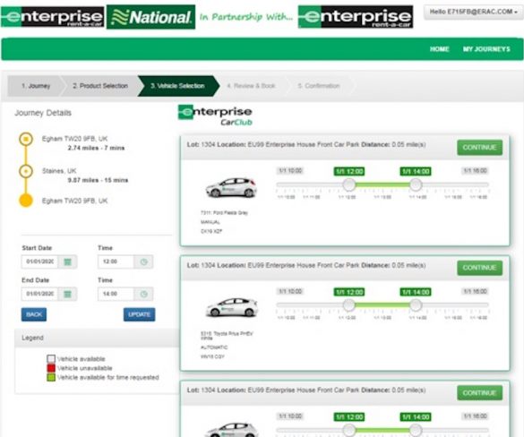The image size is (524, 437).
Task: Click the 'Staines, UK' stop text
Action: tap(59, 171)
